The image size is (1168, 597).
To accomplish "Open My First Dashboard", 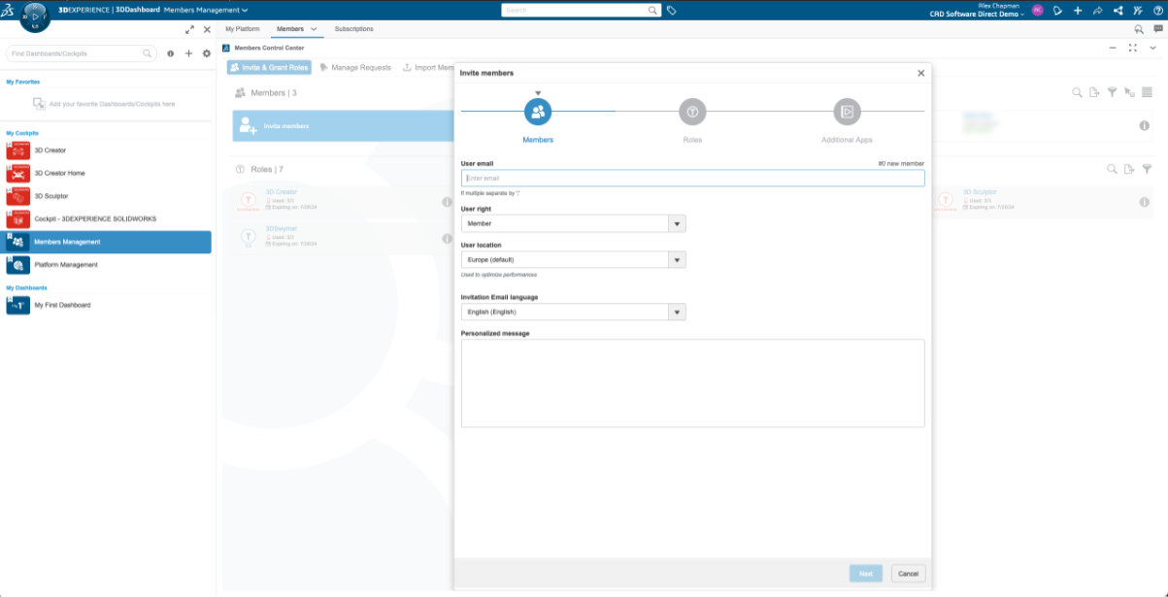I will [x=62, y=306].
